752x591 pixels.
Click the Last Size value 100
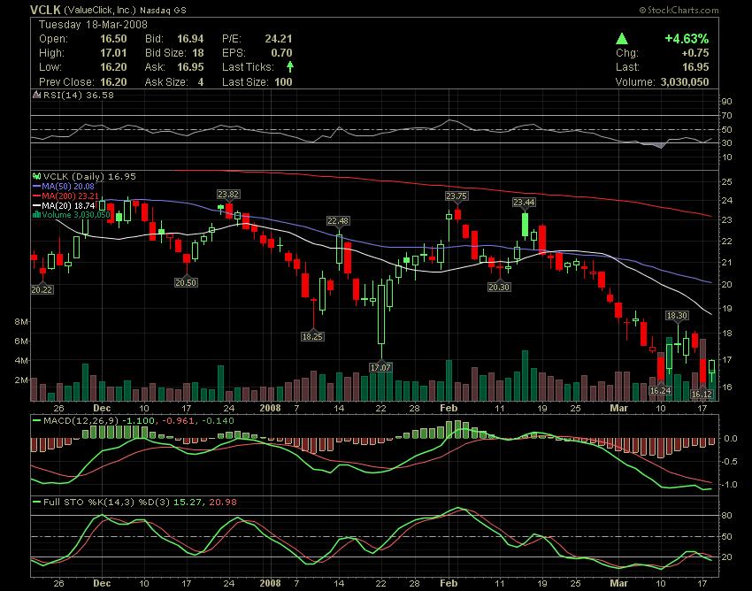point(283,82)
